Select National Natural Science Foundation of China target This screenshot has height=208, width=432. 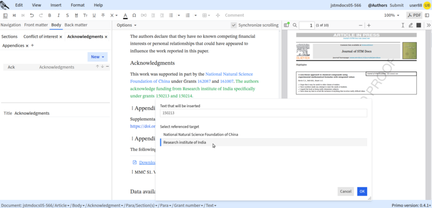tap(264, 135)
